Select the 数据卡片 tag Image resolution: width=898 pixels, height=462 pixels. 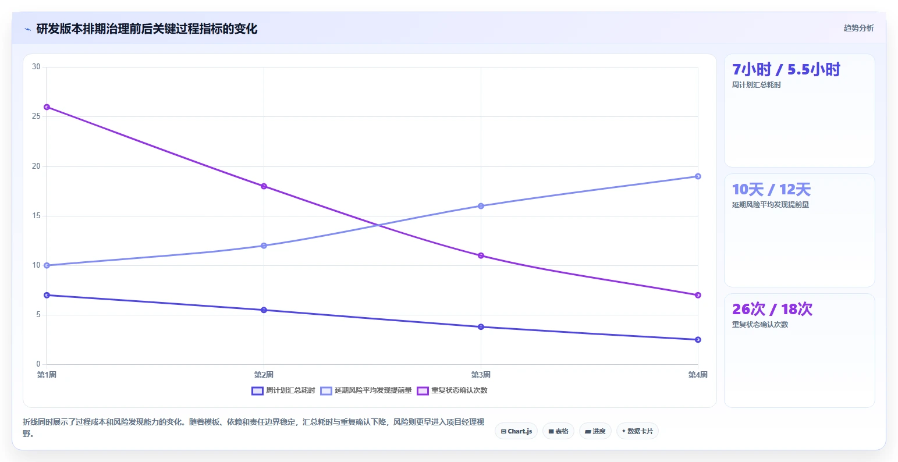(x=637, y=431)
